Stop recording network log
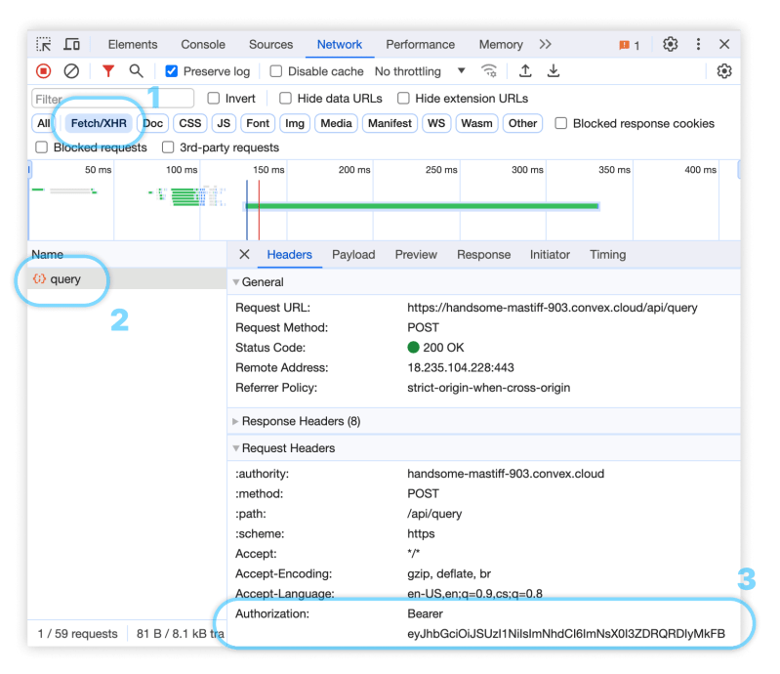 [43, 71]
